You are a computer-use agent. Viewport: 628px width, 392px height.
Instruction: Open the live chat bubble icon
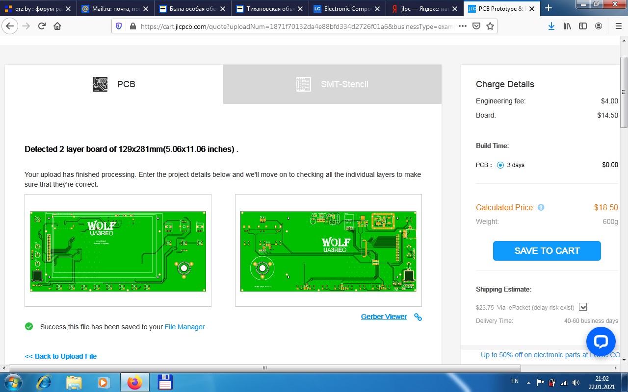(x=601, y=342)
